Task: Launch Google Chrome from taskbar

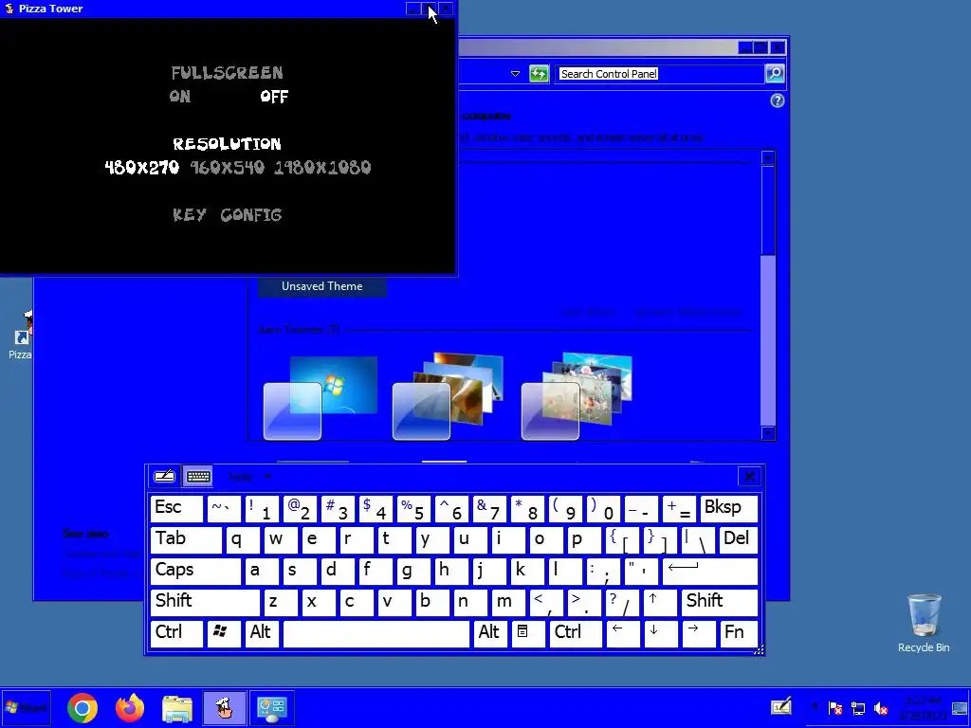Action: coord(82,707)
